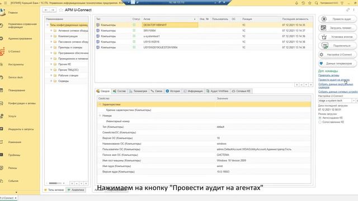Click the Данные гипервизоров button
This screenshot has height=201, width=358.
(x=337, y=64)
